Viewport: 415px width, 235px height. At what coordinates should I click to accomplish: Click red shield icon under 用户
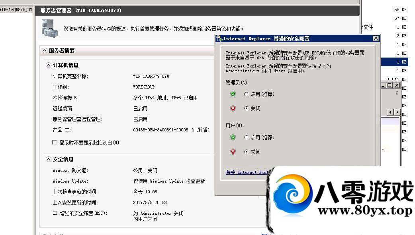233,152
